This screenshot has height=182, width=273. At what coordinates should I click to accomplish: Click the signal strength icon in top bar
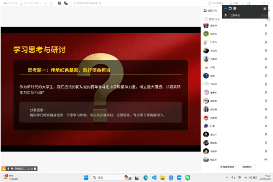[x=45, y=3]
